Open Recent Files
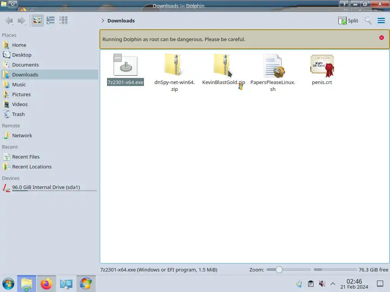390x292 pixels. point(50,157)
